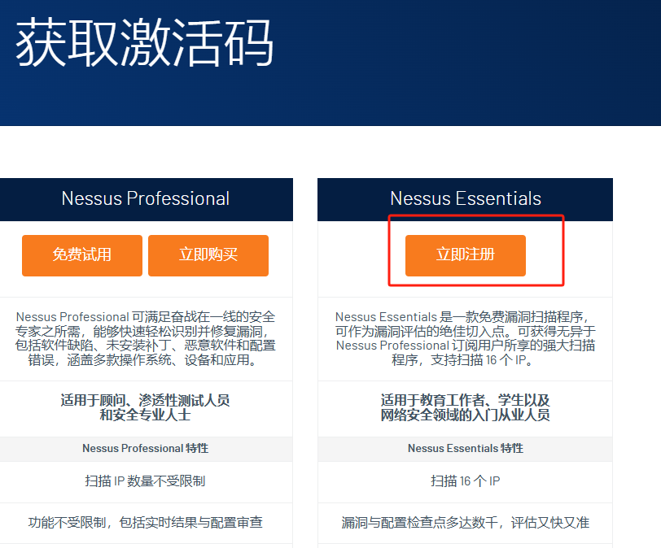Click the row 扫描 IP 数量不受限制
The height and width of the screenshot is (548, 661).
[147, 481]
